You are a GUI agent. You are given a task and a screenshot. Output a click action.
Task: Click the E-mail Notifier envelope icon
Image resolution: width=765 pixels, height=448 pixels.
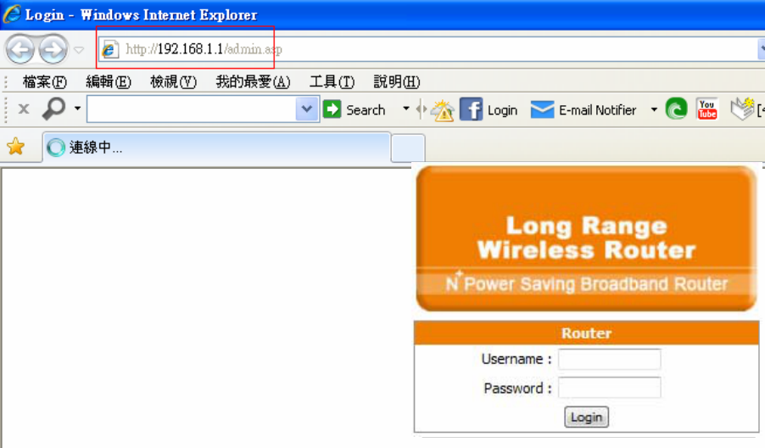(542, 109)
